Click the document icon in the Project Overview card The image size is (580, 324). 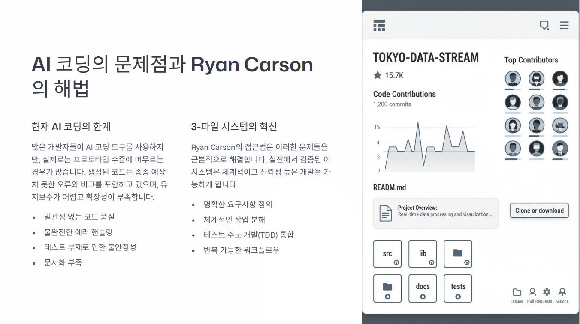[x=386, y=213]
